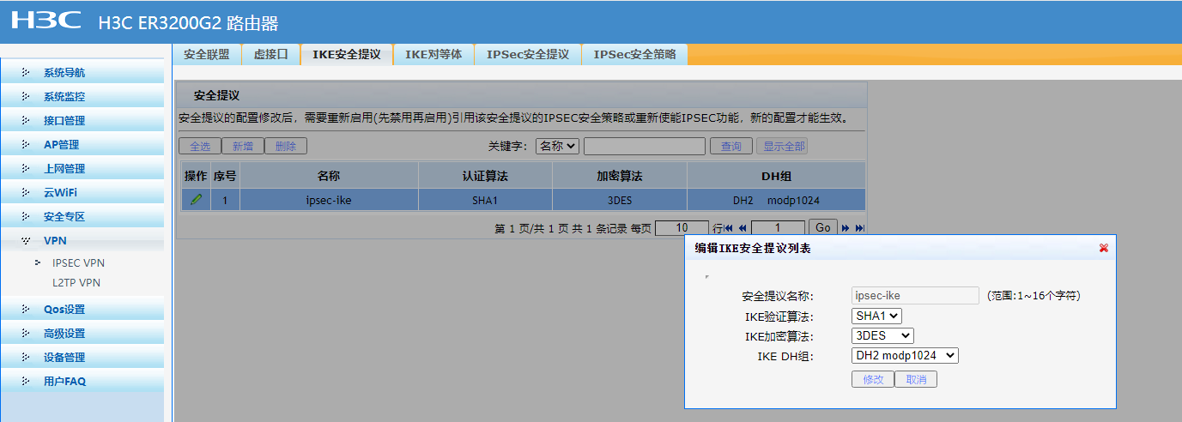
Task: Switch to the 安全联盟 tab
Action: (x=207, y=54)
